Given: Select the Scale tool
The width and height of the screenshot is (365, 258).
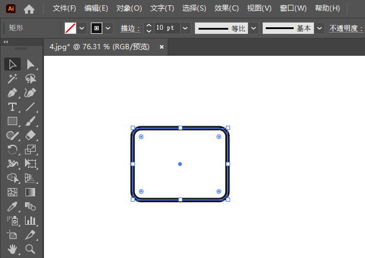Looking at the screenshot, I should point(30,149).
